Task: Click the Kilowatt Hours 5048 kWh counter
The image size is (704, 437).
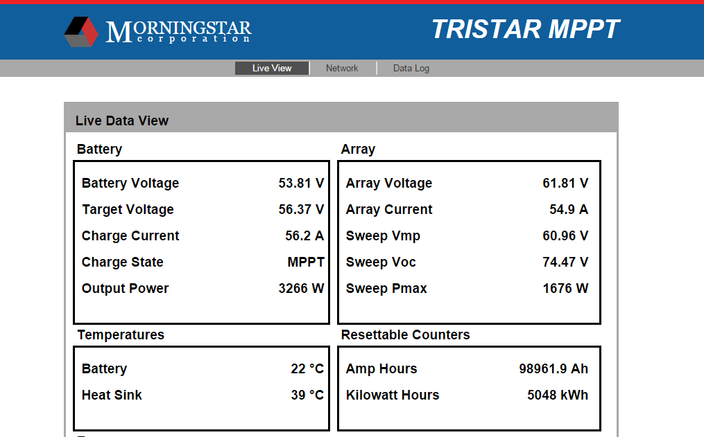Action: point(558,395)
